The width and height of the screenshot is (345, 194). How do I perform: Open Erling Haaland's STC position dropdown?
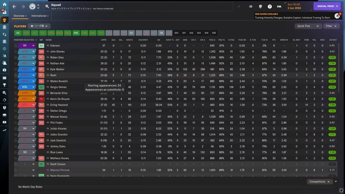27,105
